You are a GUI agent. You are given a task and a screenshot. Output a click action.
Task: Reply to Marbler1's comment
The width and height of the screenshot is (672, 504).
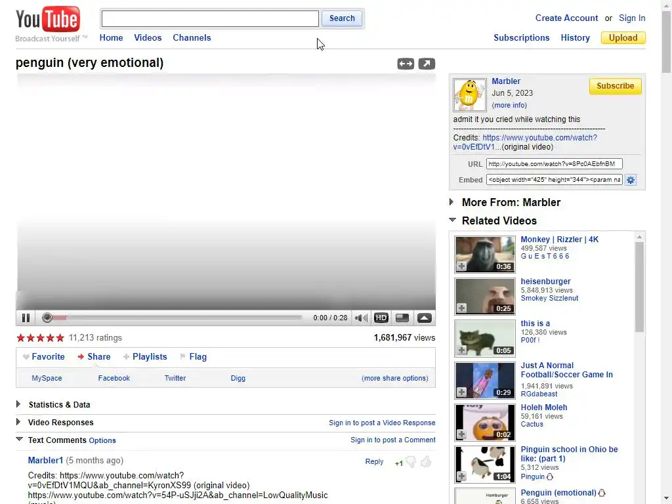pyautogui.click(x=374, y=461)
